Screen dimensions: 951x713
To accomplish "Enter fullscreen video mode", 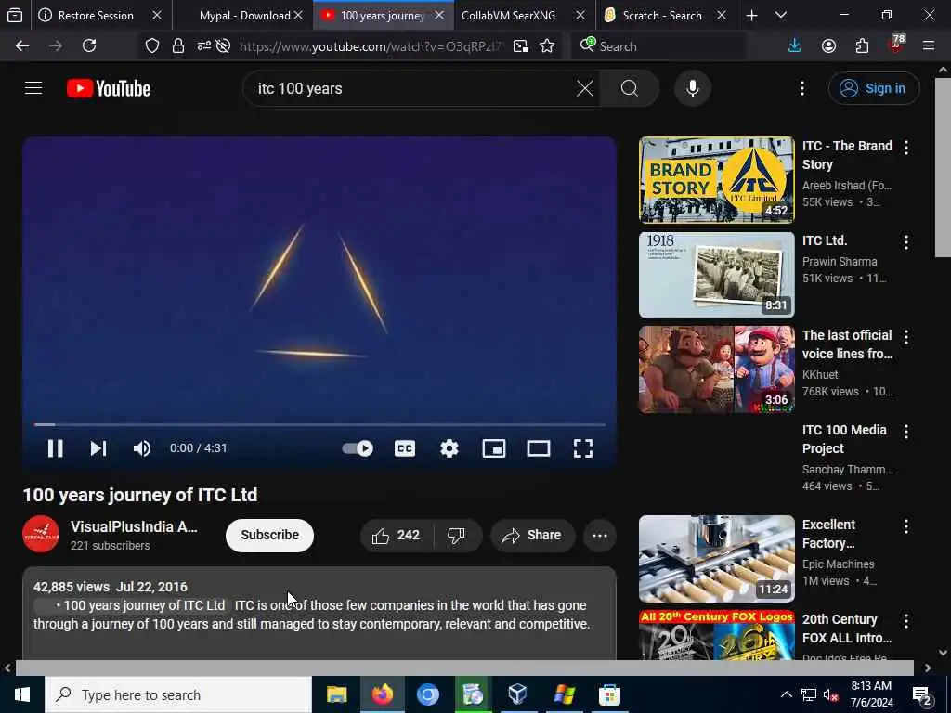I will [583, 448].
